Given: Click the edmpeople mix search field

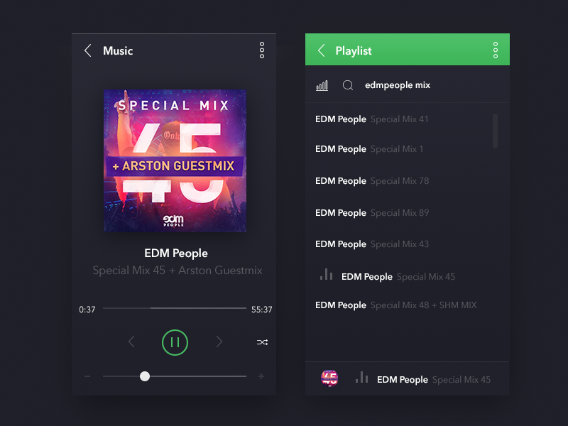Looking at the screenshot, I should [x=398, y=84].
